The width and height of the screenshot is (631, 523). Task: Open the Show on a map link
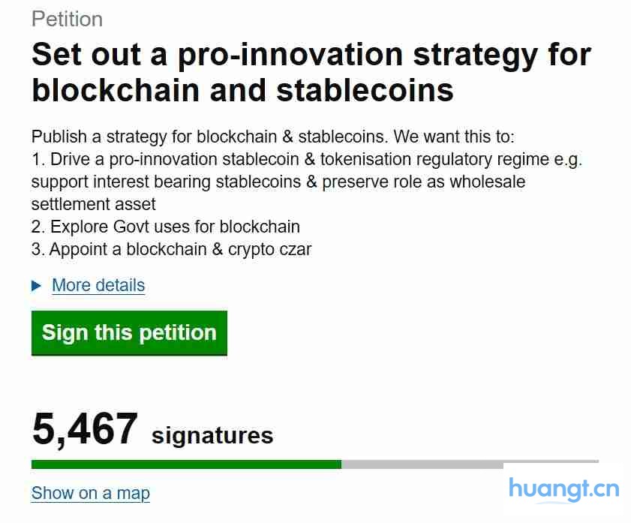coord(90,493)
